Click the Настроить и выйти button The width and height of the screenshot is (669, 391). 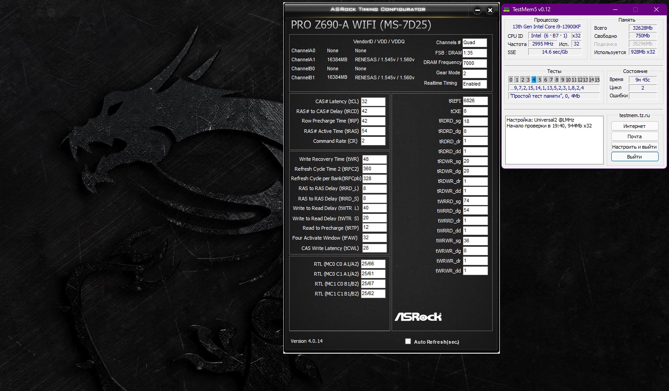coord(635,147)
